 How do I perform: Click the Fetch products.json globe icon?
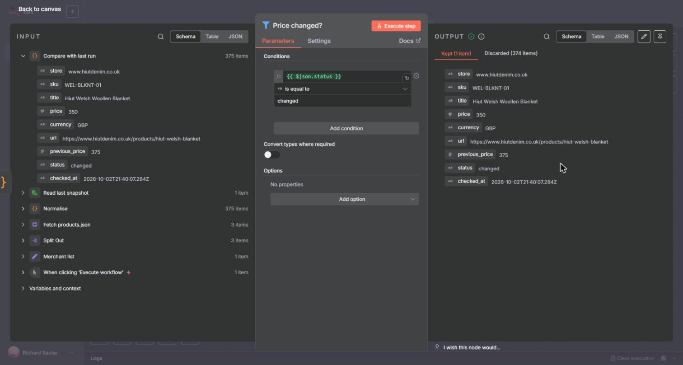pos(35,225)
